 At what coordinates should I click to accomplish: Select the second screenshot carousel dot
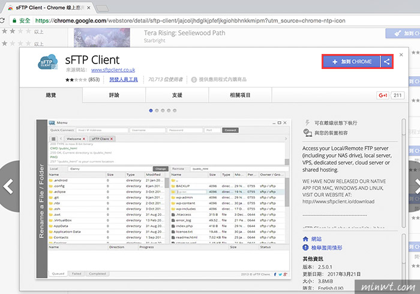[157, 110]
